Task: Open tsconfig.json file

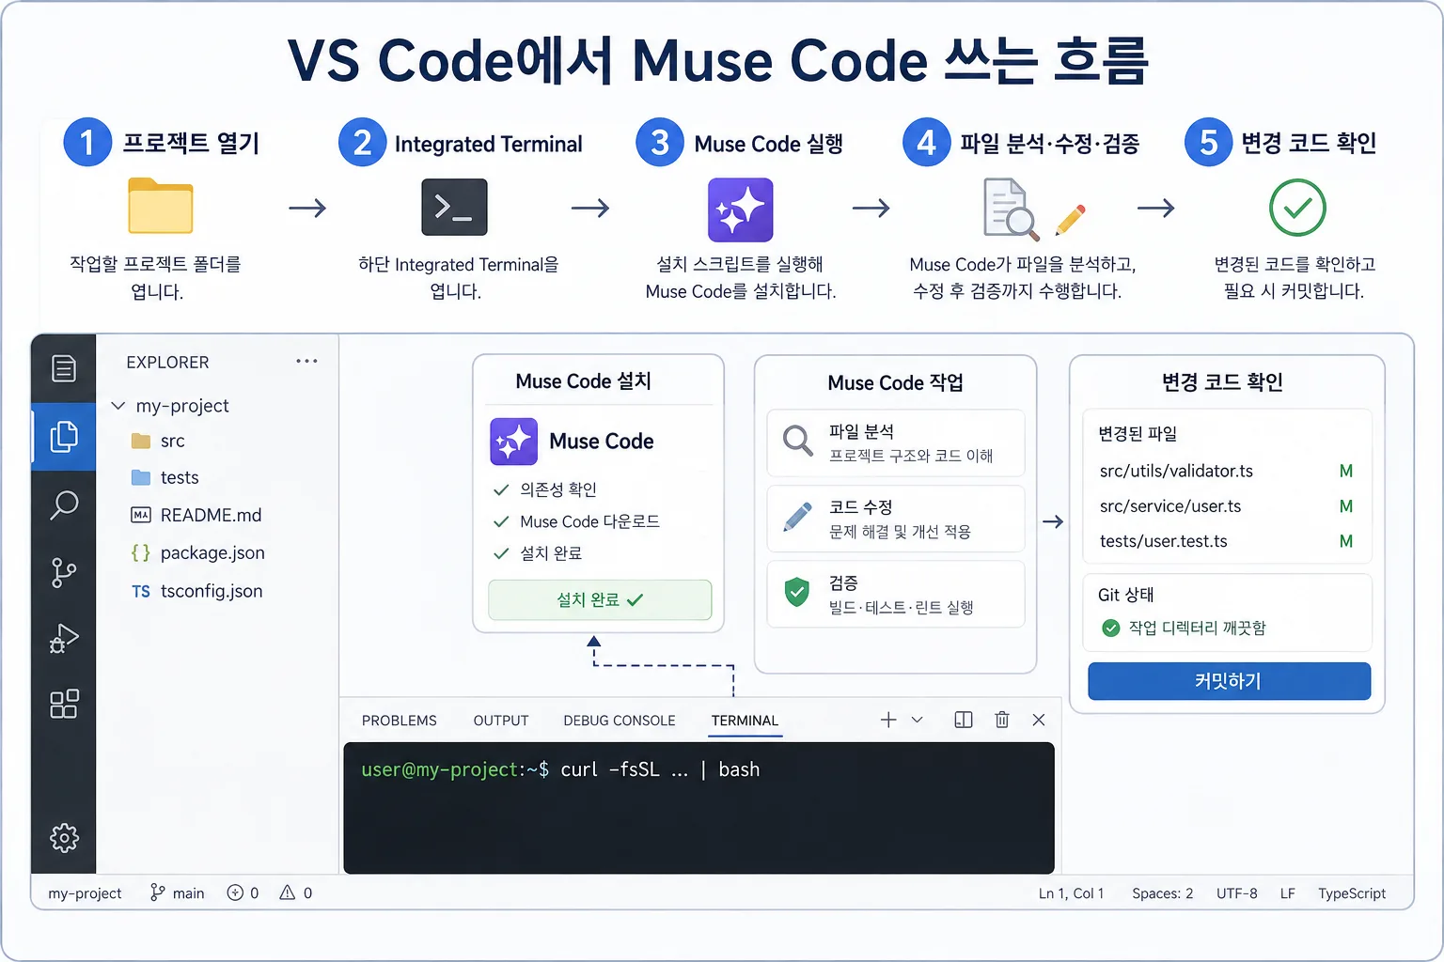Action: pos(197,591)
